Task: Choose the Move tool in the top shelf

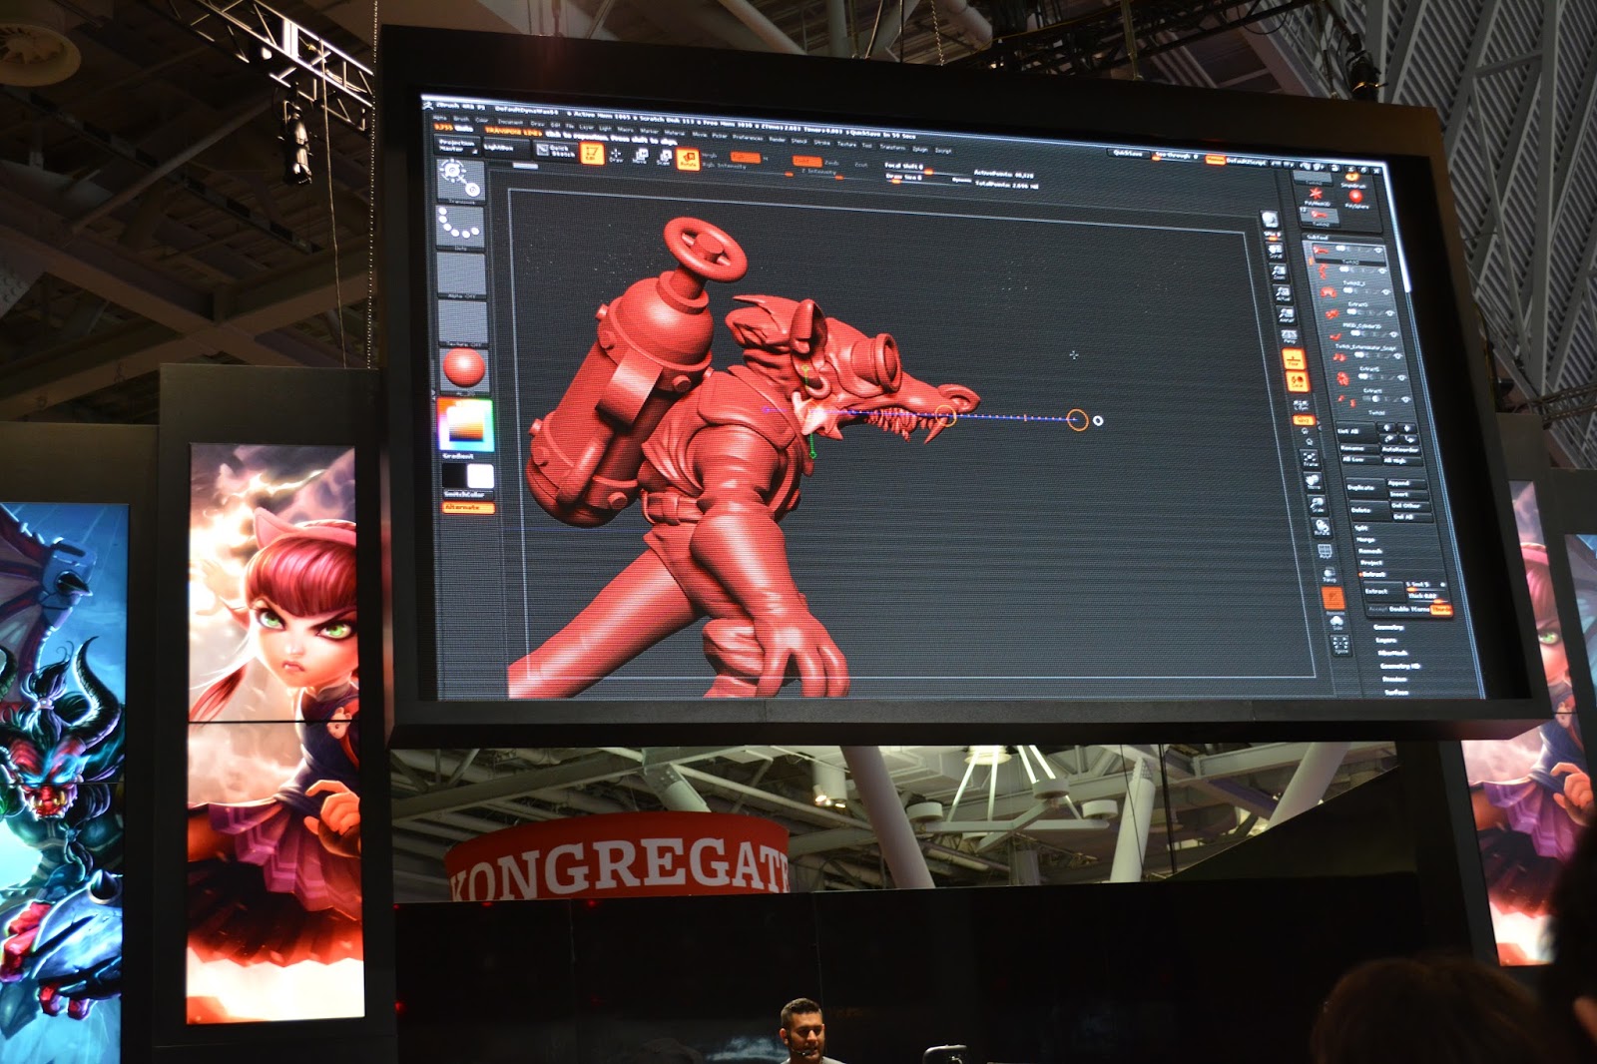Action: pos(639,156)
